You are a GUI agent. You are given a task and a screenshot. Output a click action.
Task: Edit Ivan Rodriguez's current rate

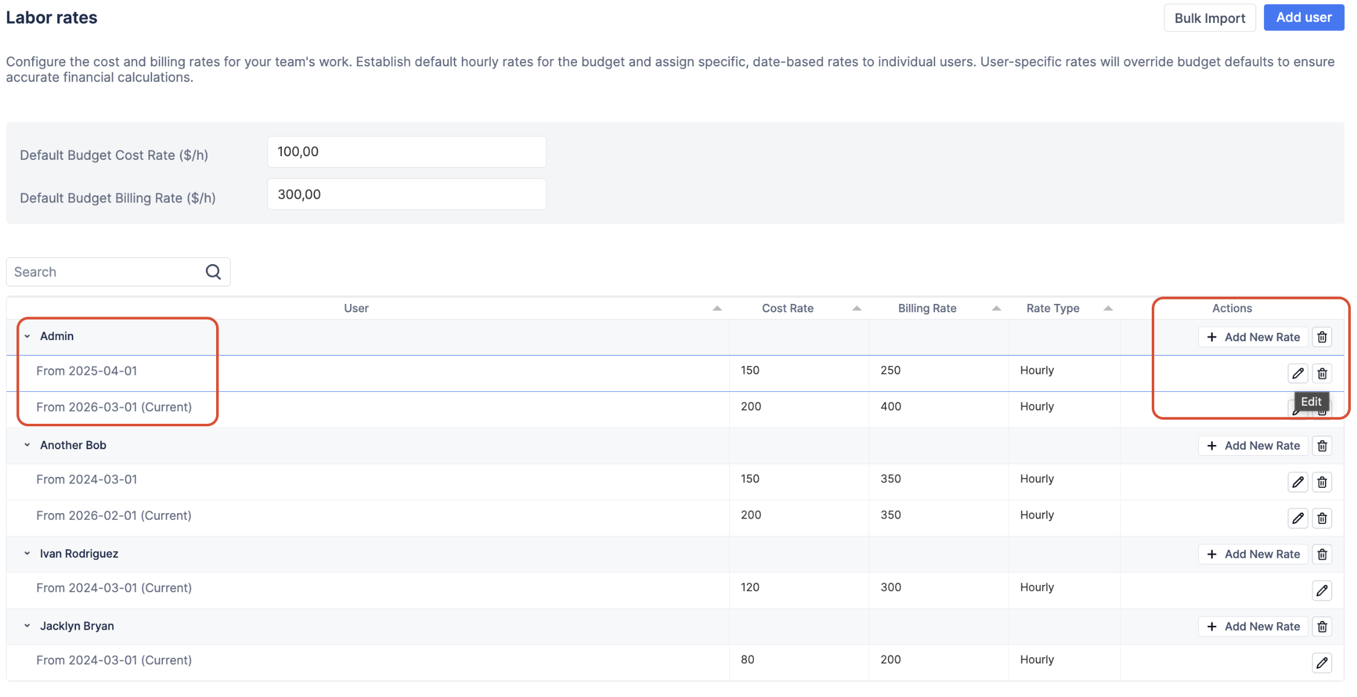click(x=1322, y=590)
